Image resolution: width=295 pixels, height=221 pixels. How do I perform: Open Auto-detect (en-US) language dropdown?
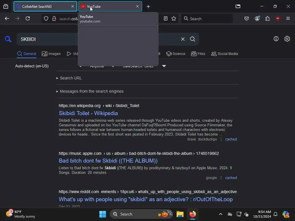click(32, 66)
